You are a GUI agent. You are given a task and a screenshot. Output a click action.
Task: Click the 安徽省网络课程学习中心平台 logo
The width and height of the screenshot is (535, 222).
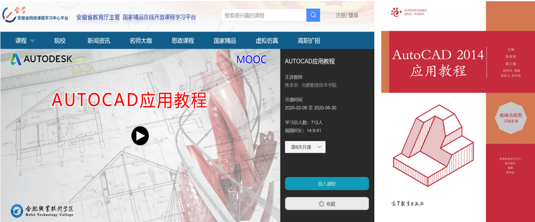(x=35, y=15)
